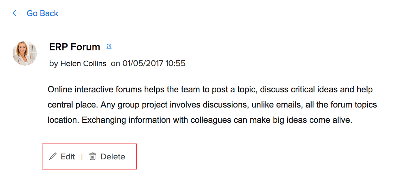Toggle the pin icon beside ERP Forum
The width and height of the screenshot is (393, 179).
click(x=109, y=47)
